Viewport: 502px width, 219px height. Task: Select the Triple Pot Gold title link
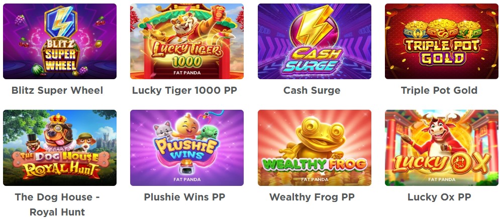tap(439, 90)
